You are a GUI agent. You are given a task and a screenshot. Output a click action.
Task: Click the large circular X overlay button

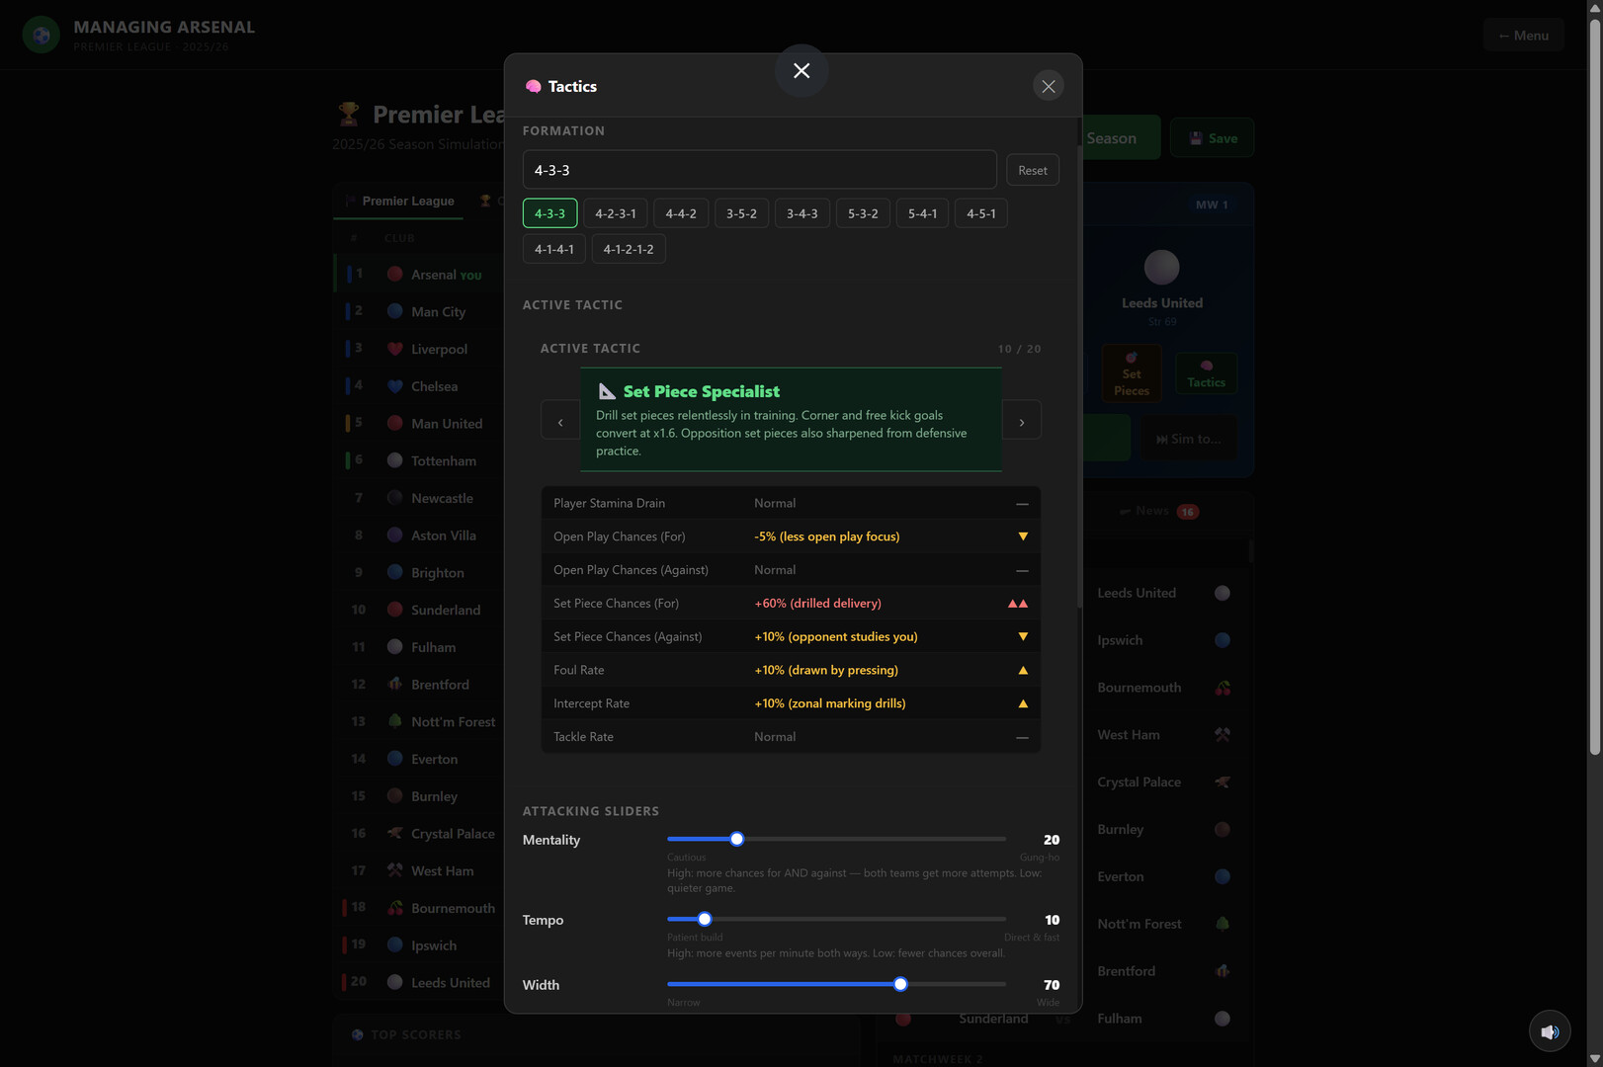(x=801, y=70)
